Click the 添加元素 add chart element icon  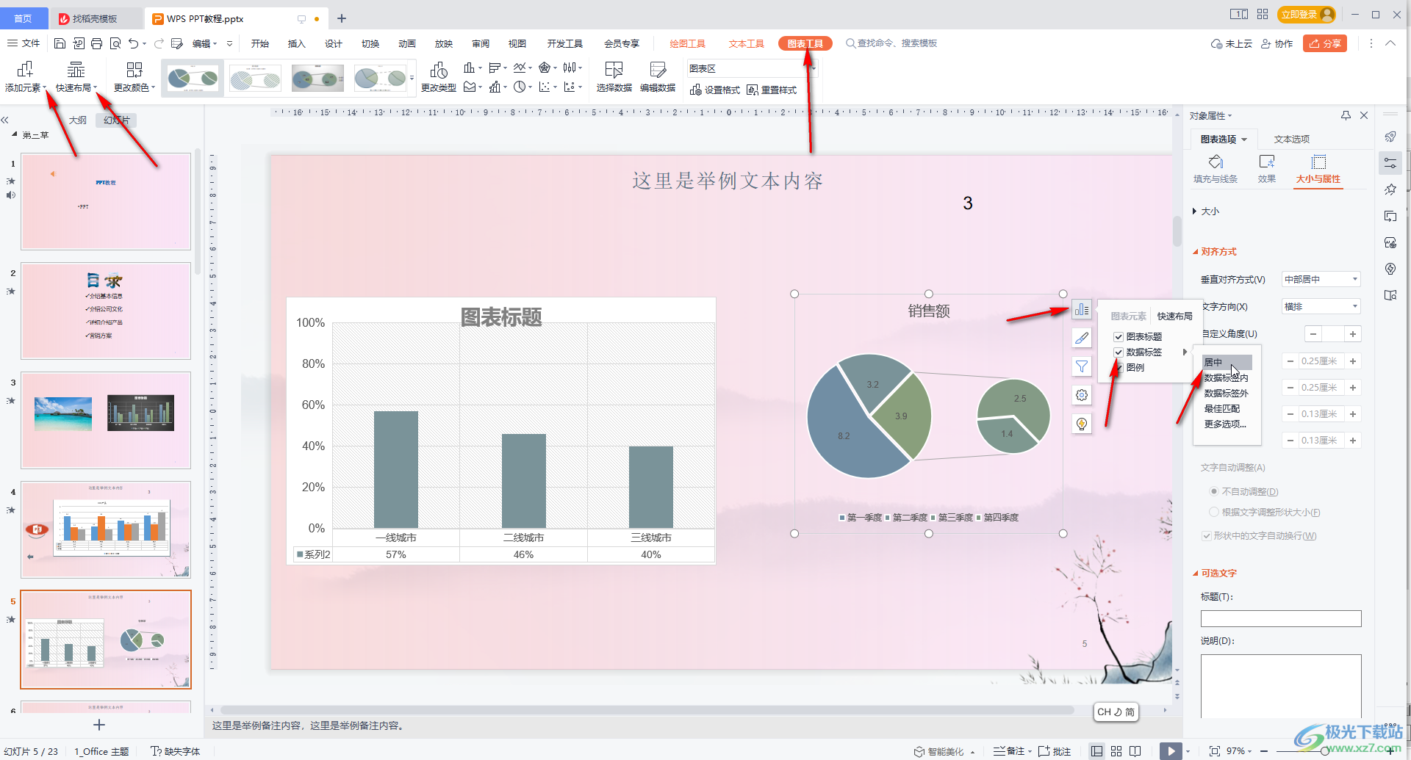click(25, 70)
